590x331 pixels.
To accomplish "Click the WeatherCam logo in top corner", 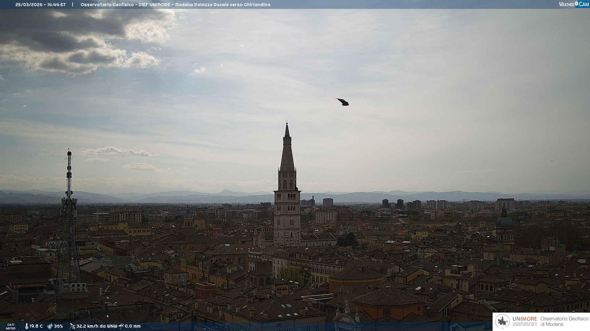I will (574, 4).
